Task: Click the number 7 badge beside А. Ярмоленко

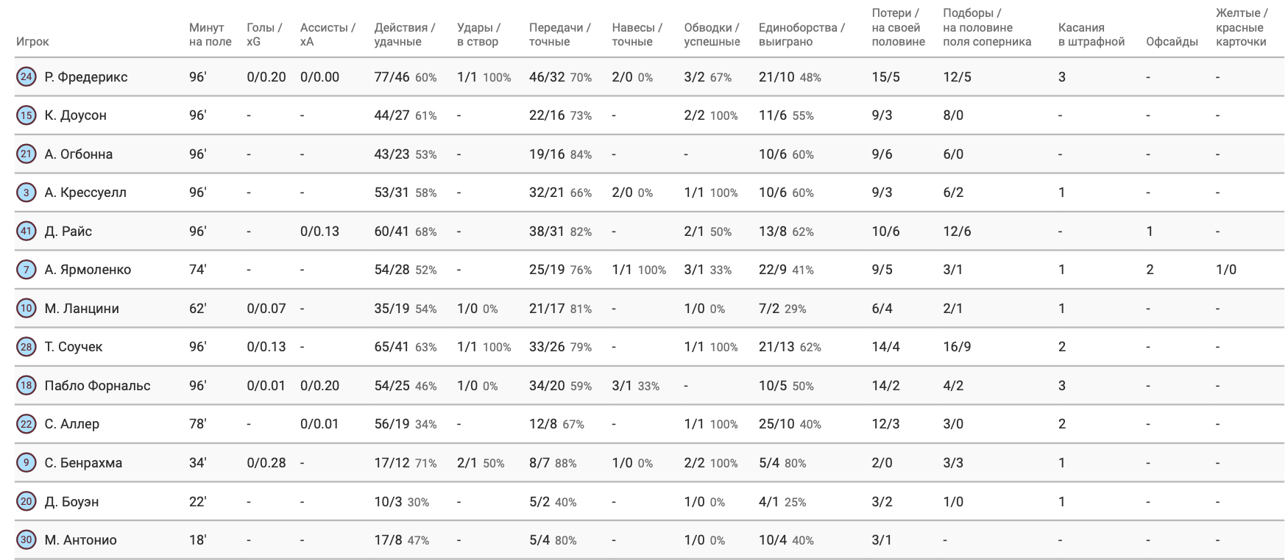Action: point(26,270)
